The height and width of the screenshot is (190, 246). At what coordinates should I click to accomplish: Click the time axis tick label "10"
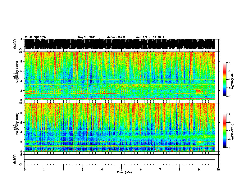click(x=218, y=170)
